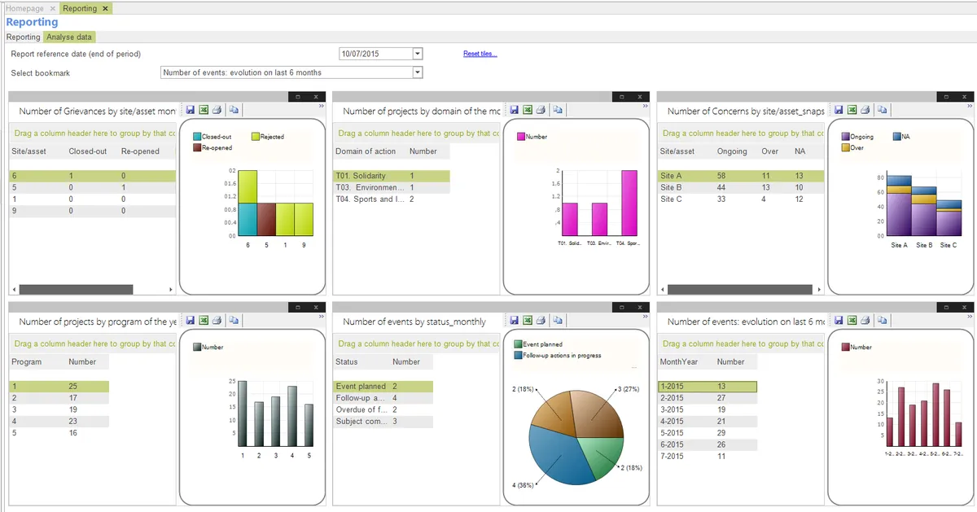The height and width of the screenshot is (512, 977).
Task: Export projects by domain tile to Excel
Action: (527, 110)
